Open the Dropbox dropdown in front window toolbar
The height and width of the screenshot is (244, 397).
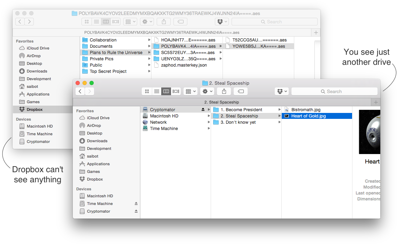pos(282,91)
